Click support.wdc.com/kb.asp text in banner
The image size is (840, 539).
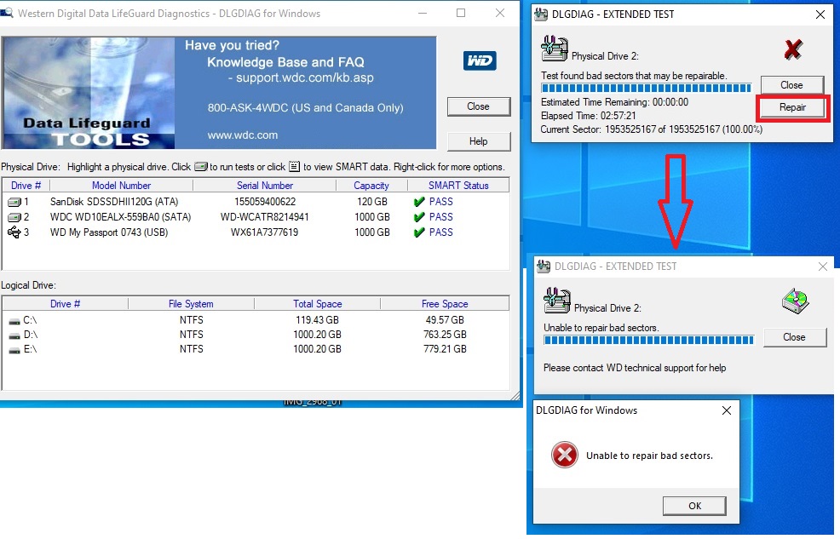tap(305, 78)
